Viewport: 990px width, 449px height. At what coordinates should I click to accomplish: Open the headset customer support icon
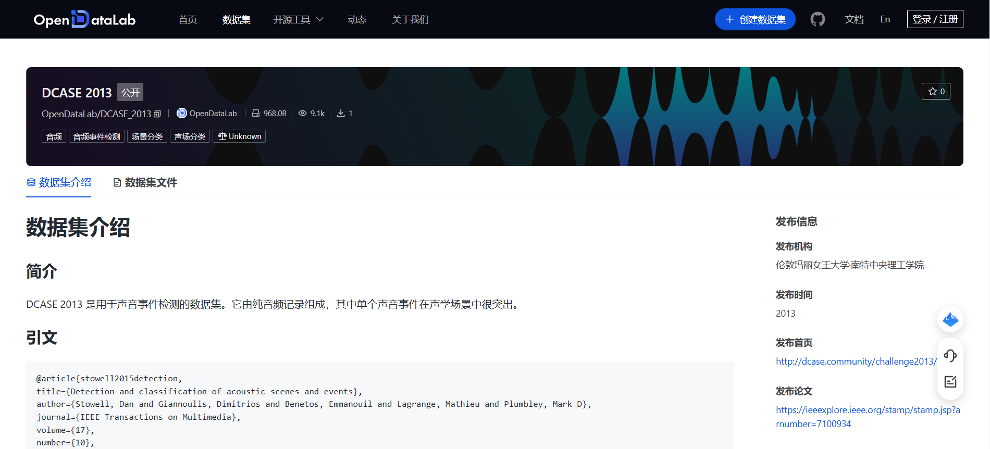pos(950,356)
